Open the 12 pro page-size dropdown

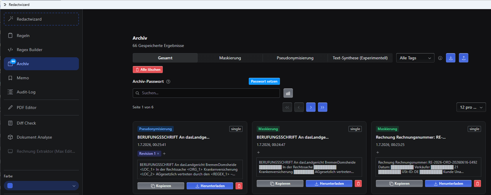(471, 107)
